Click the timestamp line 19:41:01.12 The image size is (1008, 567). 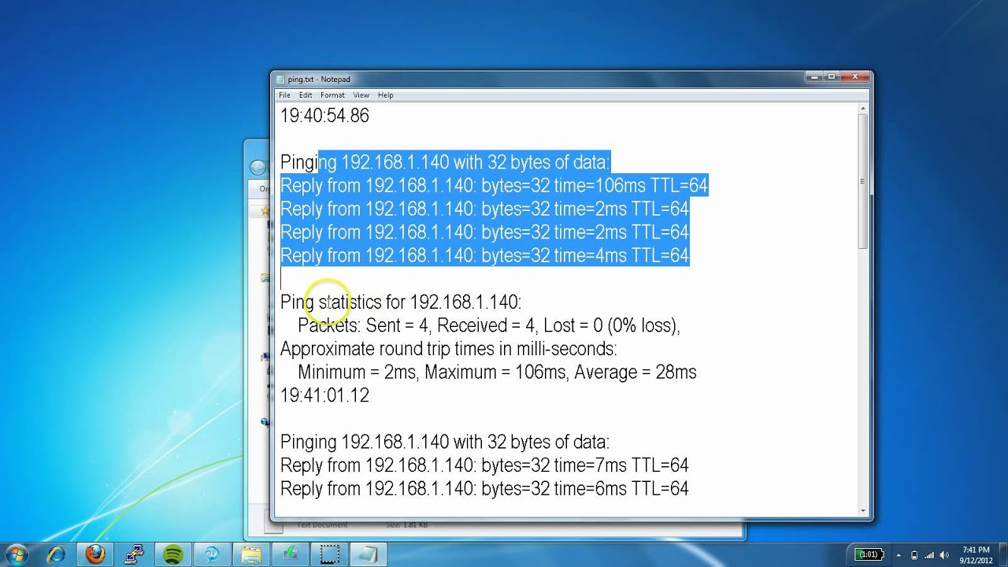click(x=324, y=395)
